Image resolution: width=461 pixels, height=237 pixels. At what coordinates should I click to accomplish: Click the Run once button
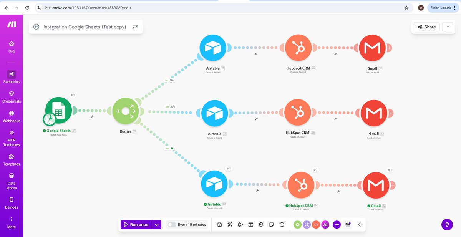pyautogui.click(x=136, y=225)
